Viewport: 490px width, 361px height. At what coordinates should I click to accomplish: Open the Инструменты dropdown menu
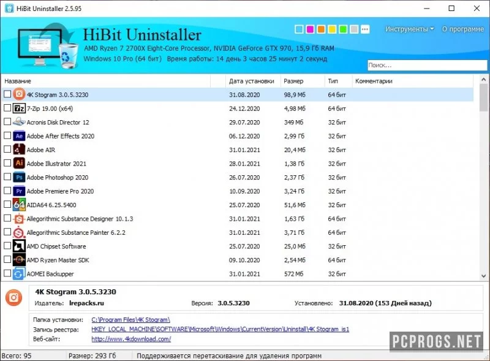(409, 29)
